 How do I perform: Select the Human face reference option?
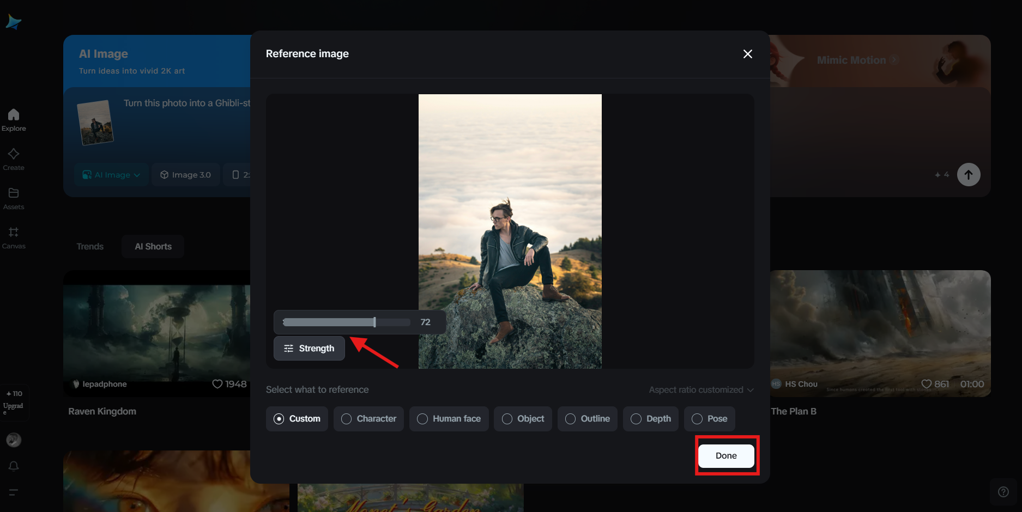[449, 419]
